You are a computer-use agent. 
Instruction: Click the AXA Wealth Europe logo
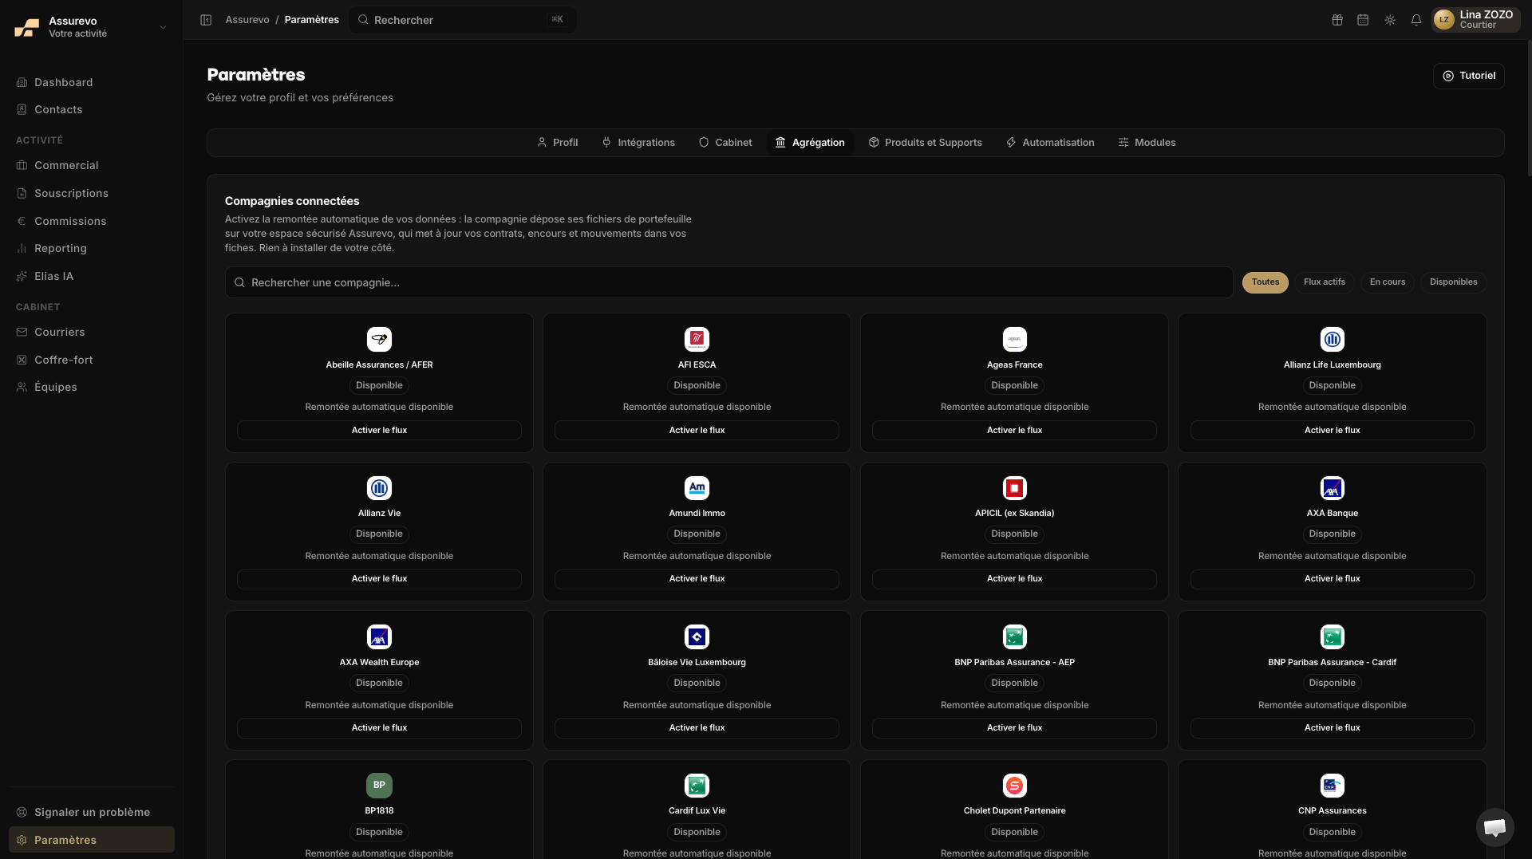point(379,636)
